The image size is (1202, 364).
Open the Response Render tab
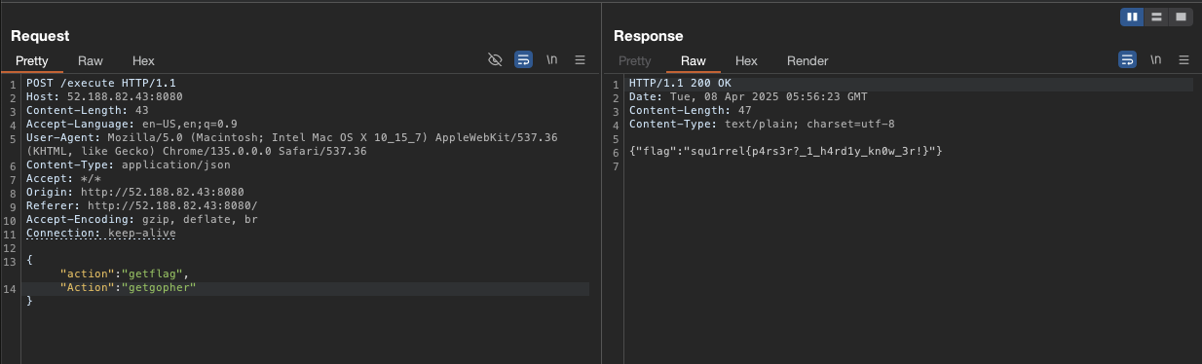[808, 60]
